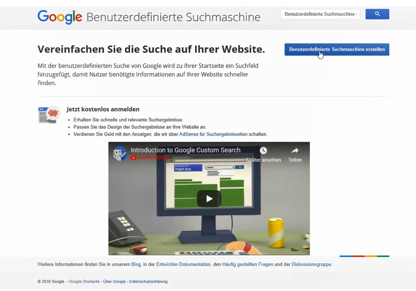
Task: Open Google-Startseite footer link
Action: coord(84,281)
